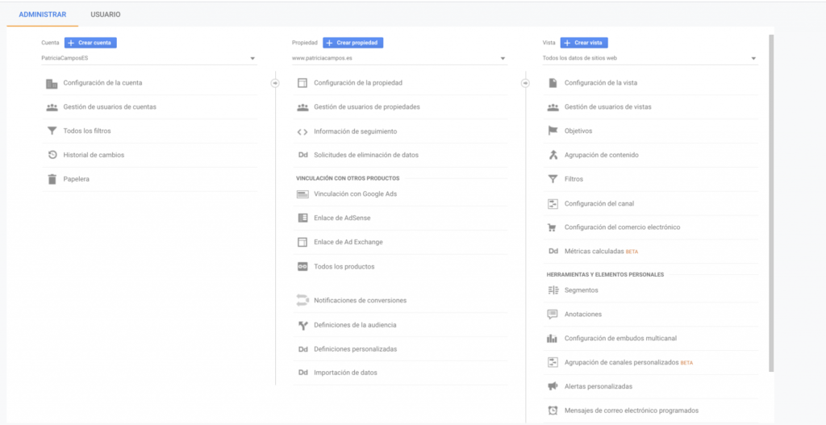
Task: Click the Configuración de embudos multicanal chart icon
Action: [553, 339]
